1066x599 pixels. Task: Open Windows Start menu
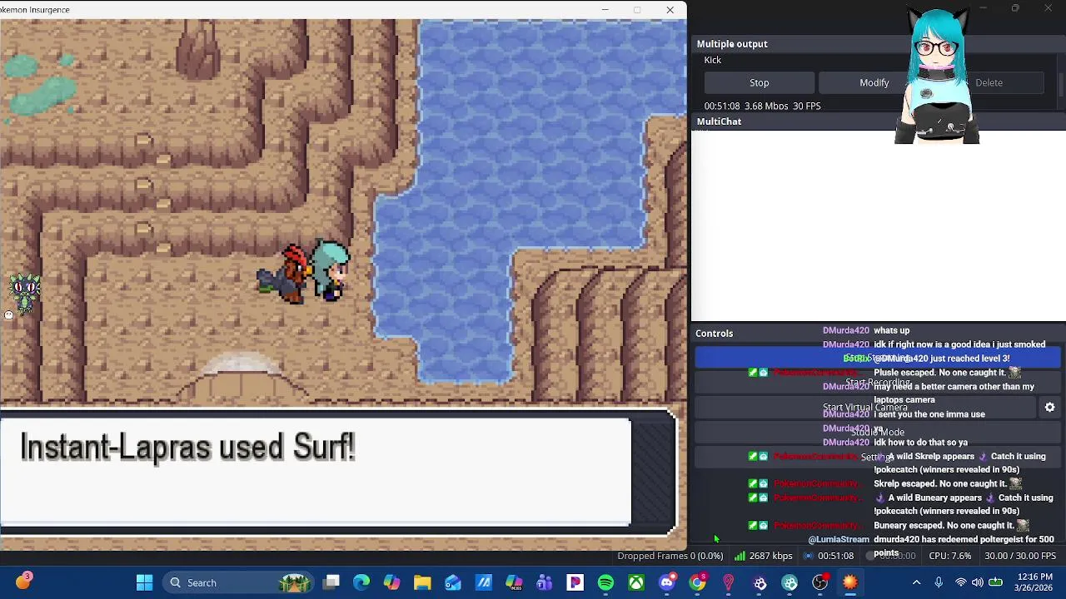[x=144, y=582]
